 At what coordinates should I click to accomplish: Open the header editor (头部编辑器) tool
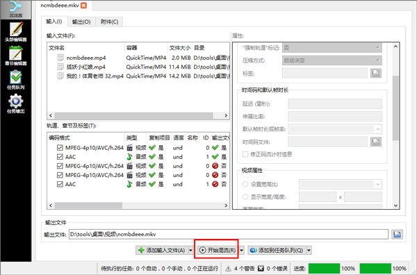(x=16, y=31)
